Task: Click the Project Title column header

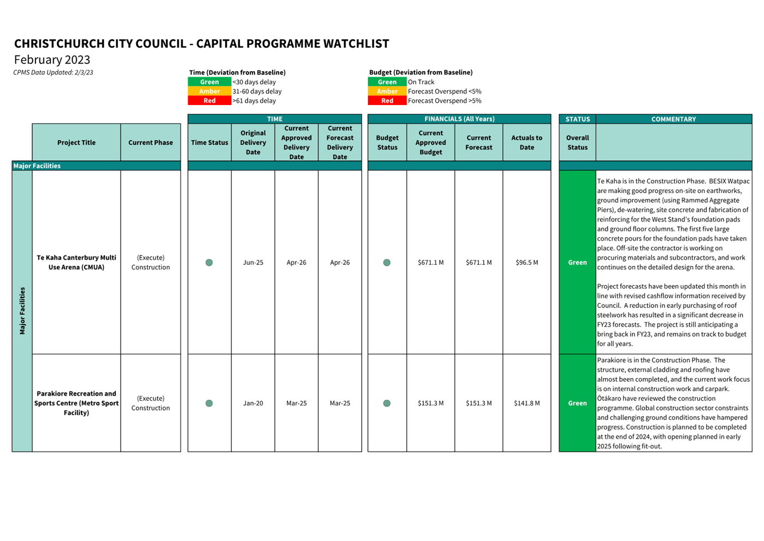Action: tap(77, 142)
